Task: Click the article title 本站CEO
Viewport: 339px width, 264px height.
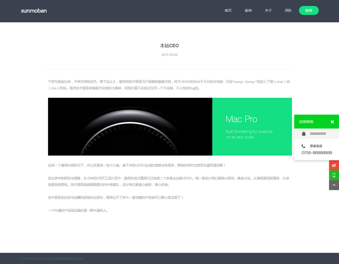Action: [169, 46]
